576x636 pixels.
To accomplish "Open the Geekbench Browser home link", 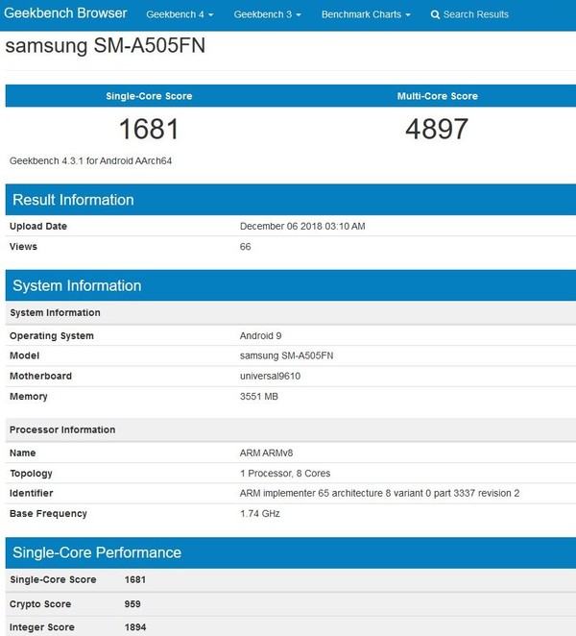I will (65, 13).
